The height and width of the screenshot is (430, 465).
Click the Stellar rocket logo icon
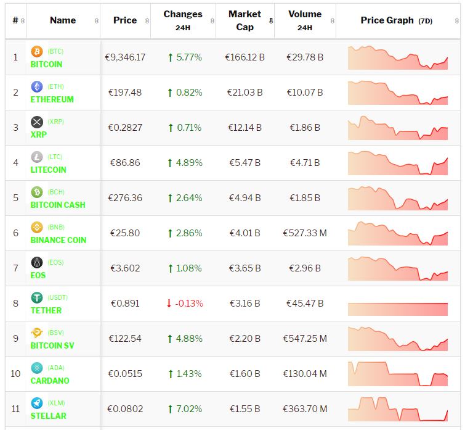click(x=36, y=403)
